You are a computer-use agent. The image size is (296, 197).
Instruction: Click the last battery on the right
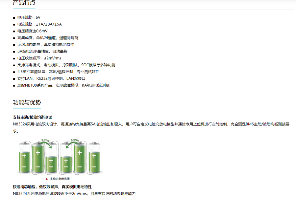click(x=94, y=156)
